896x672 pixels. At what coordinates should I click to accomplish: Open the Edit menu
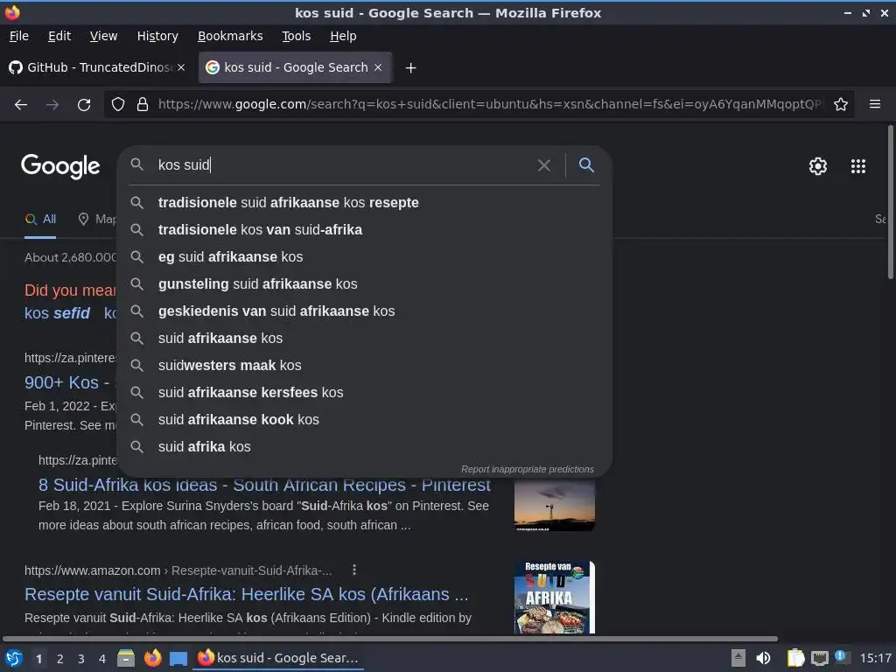(x=59, y=36)
